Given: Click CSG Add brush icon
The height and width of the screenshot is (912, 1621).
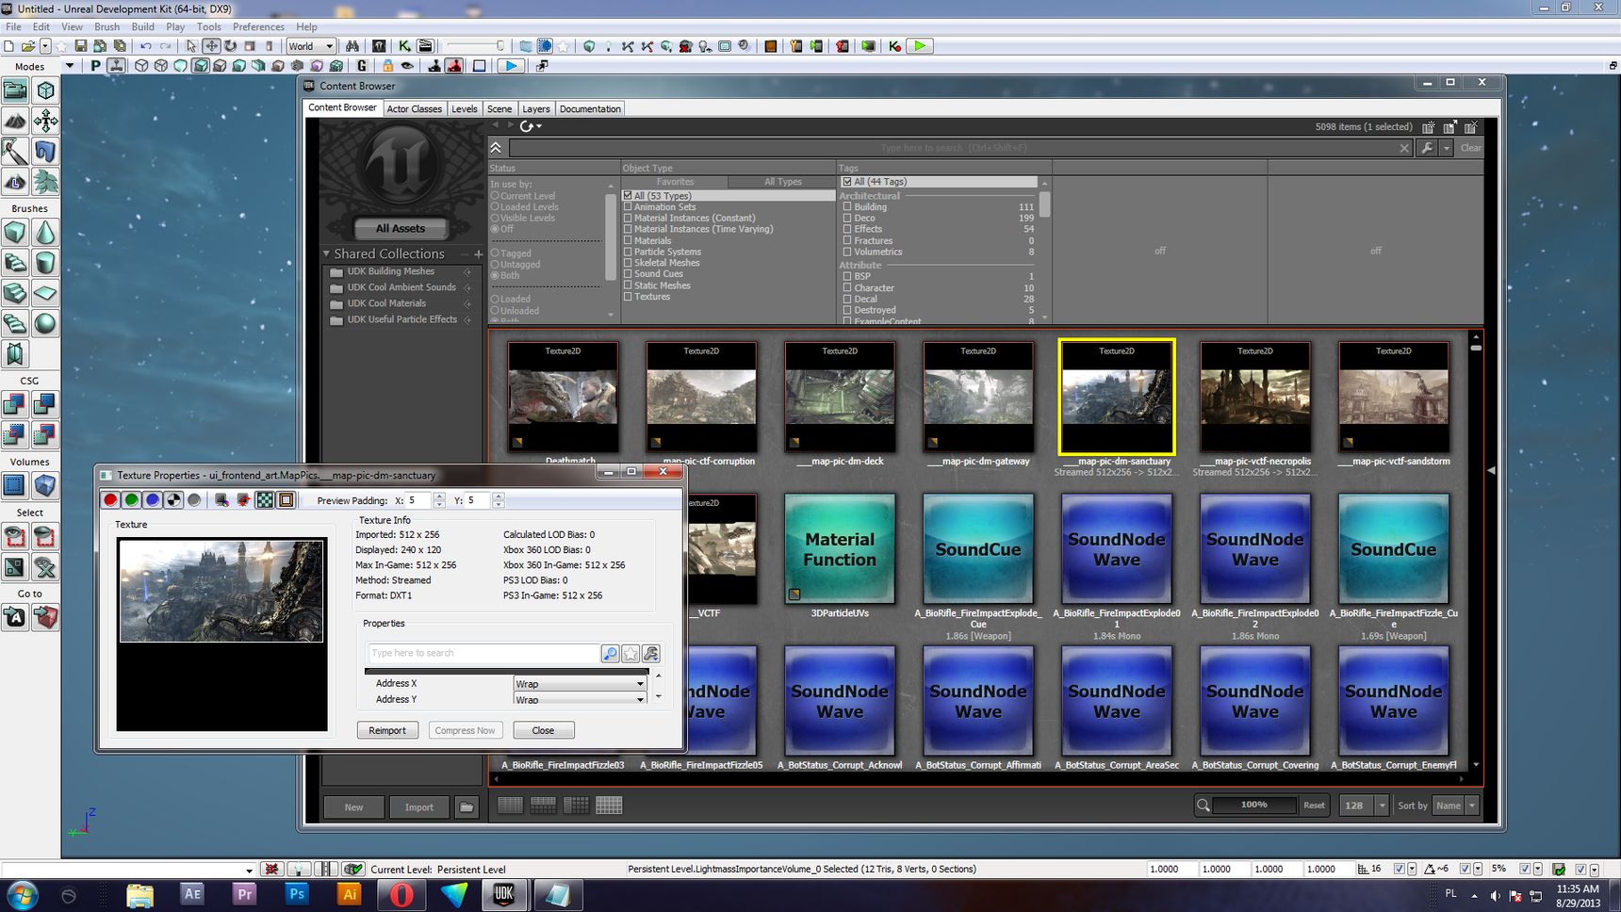Looking at the screenshot, I should point(15,405).
